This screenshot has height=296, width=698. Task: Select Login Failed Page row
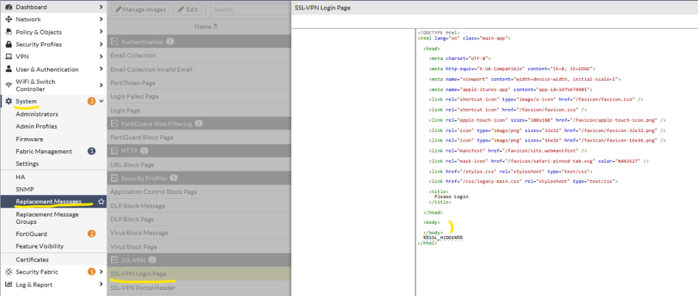tap(199, 97)
